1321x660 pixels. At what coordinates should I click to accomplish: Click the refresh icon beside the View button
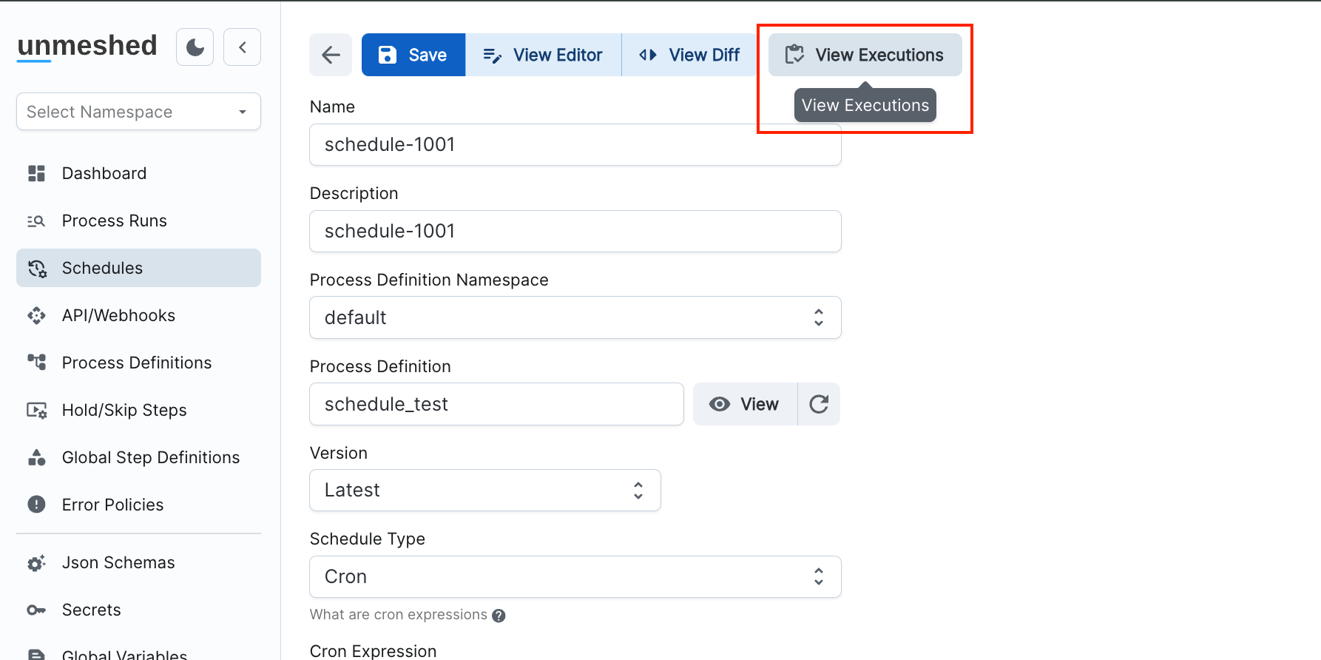pos(819,404)
